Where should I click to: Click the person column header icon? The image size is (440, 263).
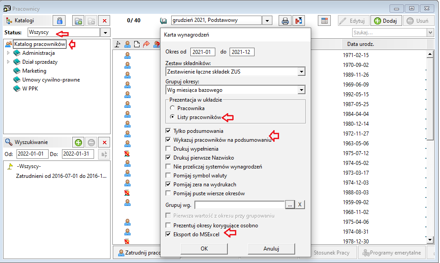click(127, 44)
